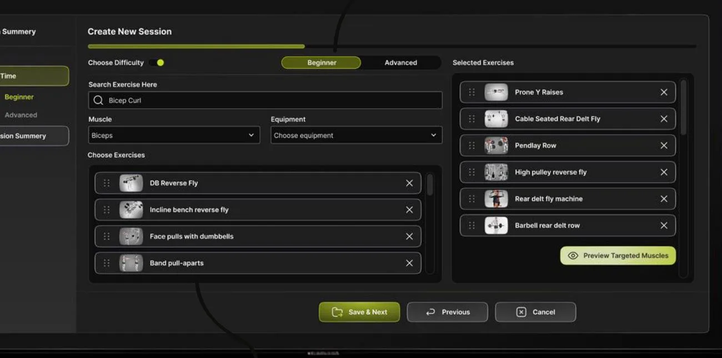Image resolution: width=722 pixels, height=358 pixels.
Task: Select Advanced in the left sidebar
Action: [x=21, y=115]
